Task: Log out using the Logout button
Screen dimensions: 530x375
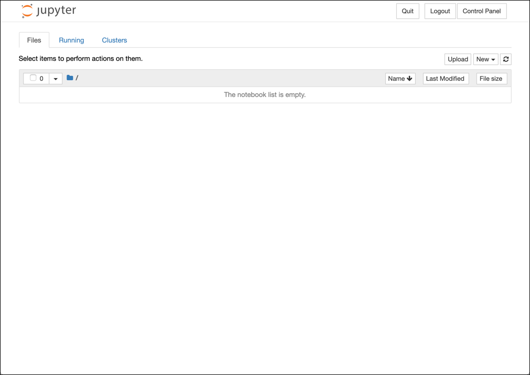Action: pyautogui.click(x=440, y=11)
